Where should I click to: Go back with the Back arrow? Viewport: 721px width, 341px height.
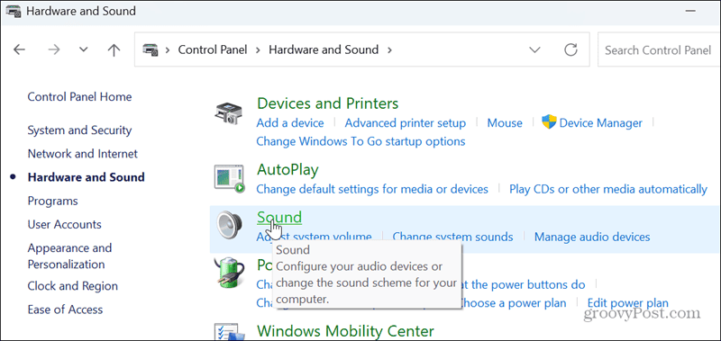[x=19, y=49]
